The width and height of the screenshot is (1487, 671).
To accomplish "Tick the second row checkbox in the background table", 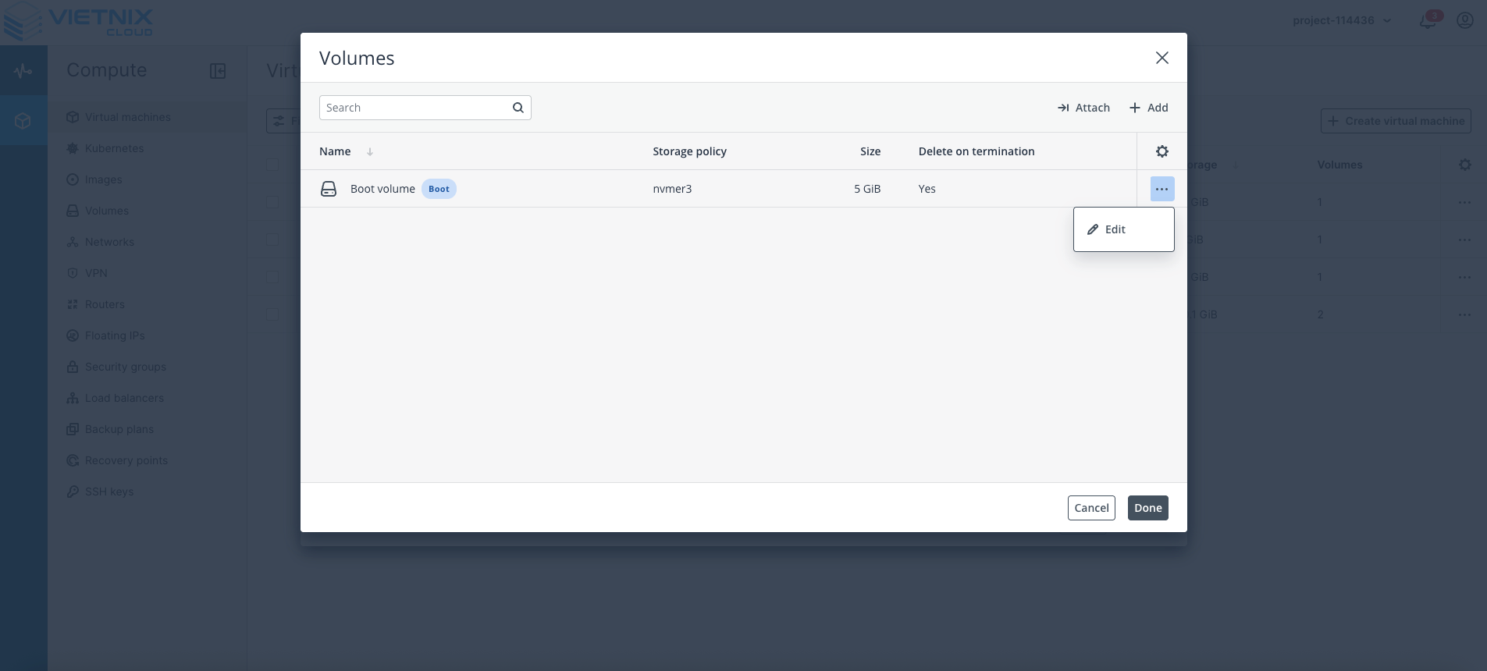I will point(272,240).
